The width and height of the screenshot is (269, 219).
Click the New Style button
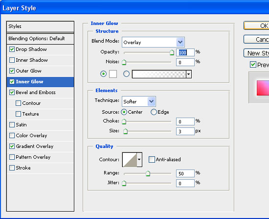(256, 53)
